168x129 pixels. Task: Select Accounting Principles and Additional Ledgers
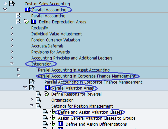point(72,58)
